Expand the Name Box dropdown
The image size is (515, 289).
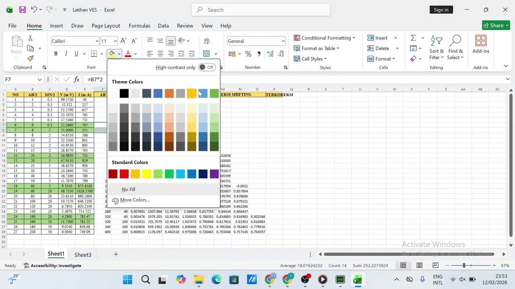(x=39, y=79)
